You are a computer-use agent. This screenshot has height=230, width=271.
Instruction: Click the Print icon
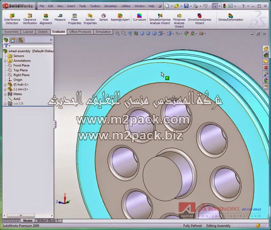pos(196,6)
